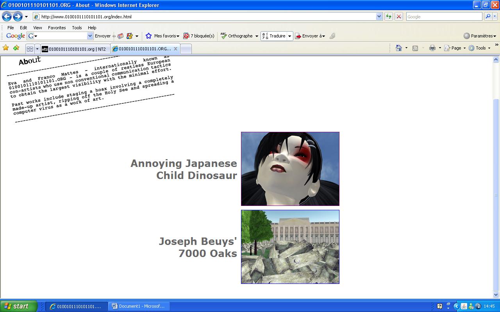Open the Envoyer à send-to button

point(310,36)
